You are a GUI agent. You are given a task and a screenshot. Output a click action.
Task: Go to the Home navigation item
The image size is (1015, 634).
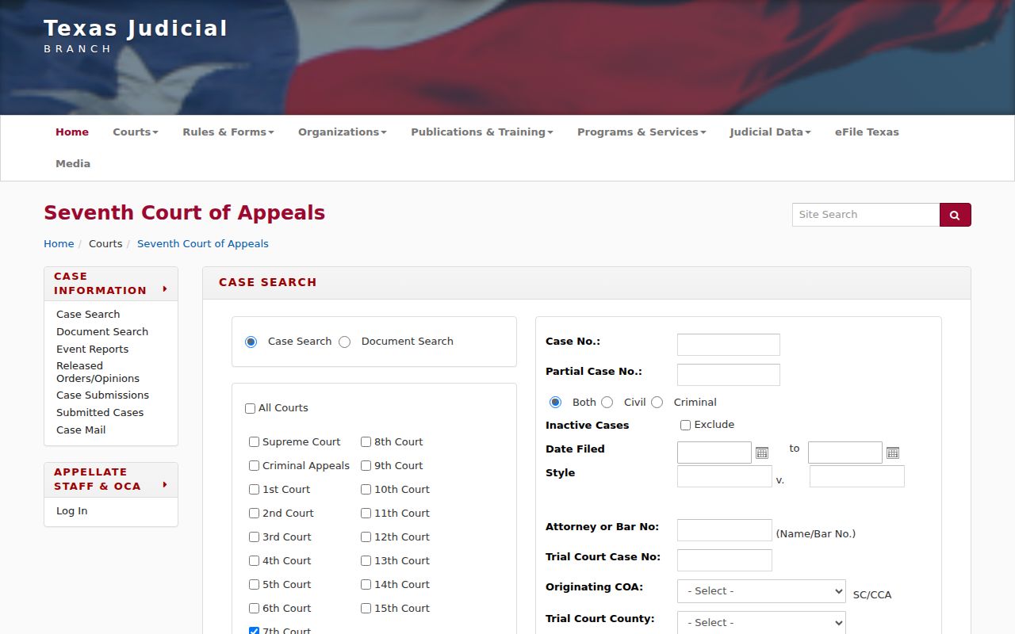click(72, 132)
